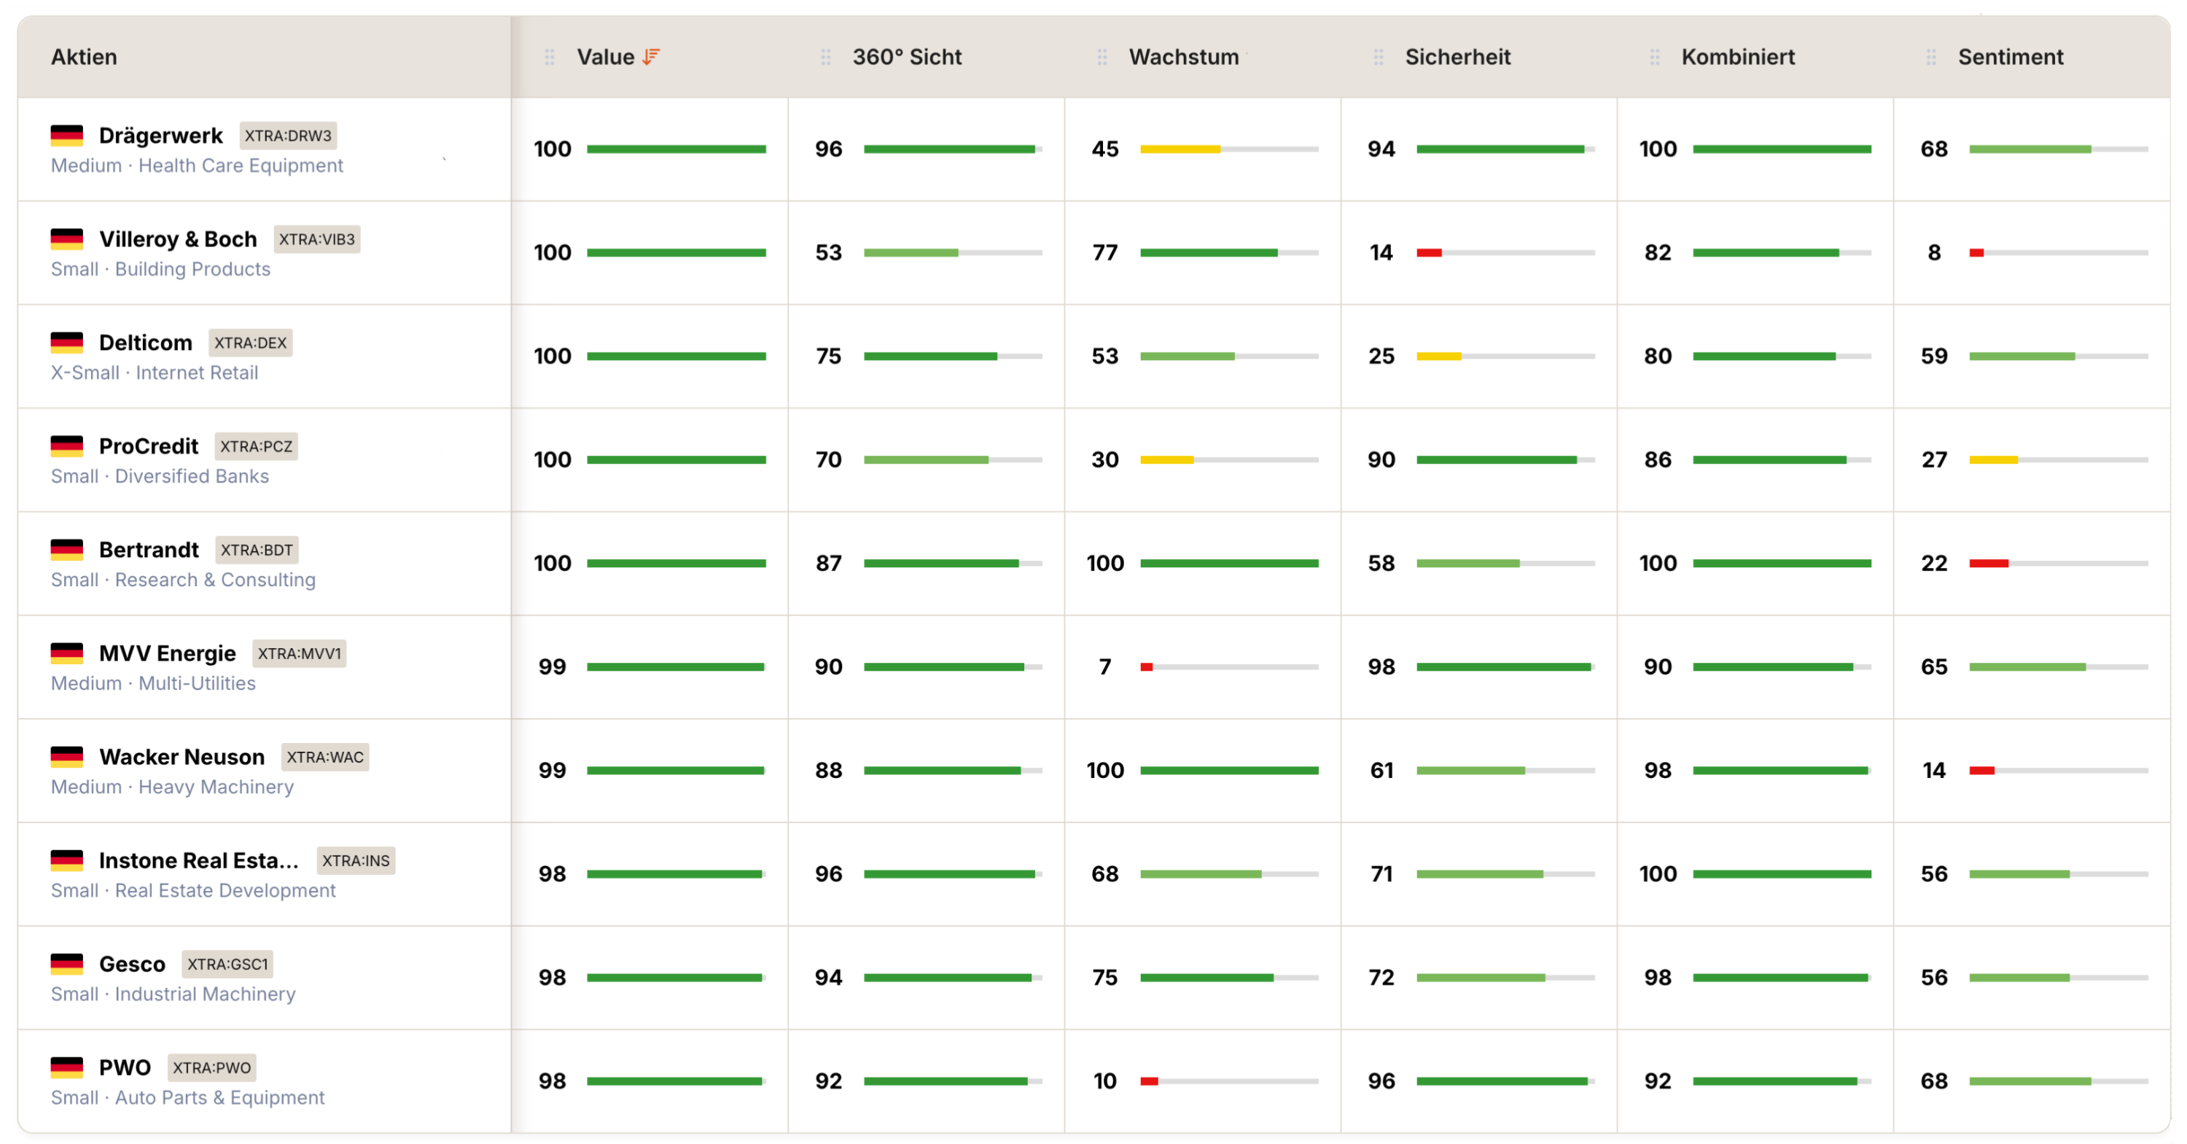Click the Aktien column header
Screen dimensions: 2187x1144
tap(84, 57)
